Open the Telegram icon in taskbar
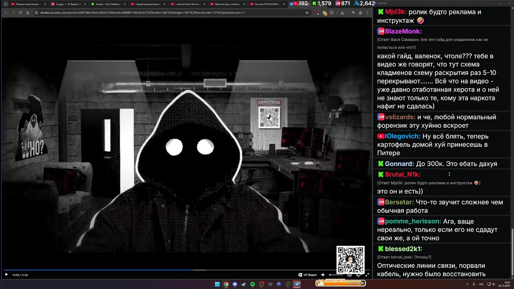The width and height of the screenshot is (514, 289). point(297,284)
